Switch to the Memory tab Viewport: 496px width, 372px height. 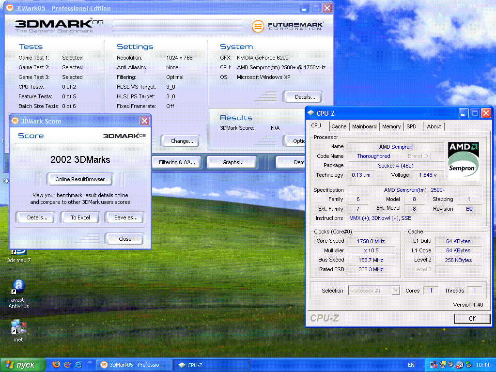[x=391, y=126]
